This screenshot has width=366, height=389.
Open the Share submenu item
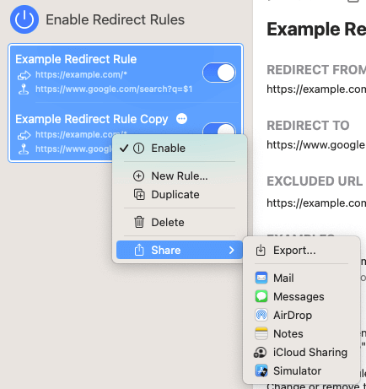(180, 250)
